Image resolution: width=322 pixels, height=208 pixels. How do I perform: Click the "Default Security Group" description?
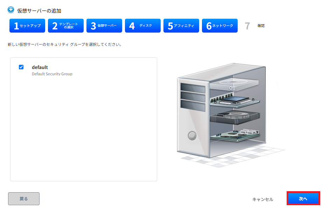[x=52, y=74]
